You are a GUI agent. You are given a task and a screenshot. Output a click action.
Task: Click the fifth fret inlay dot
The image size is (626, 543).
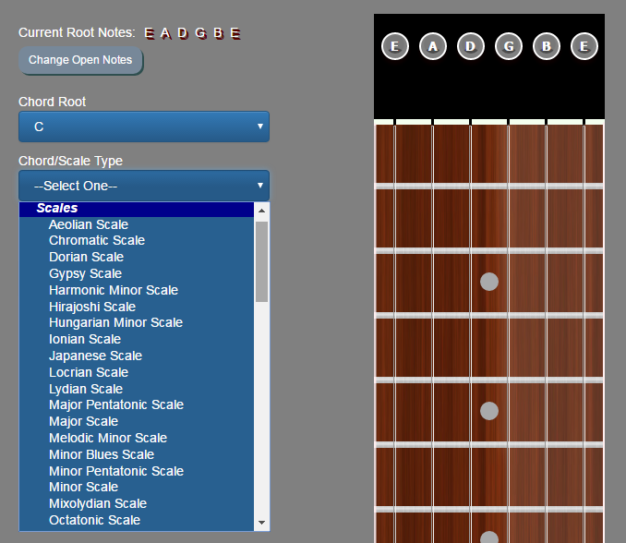489,410
